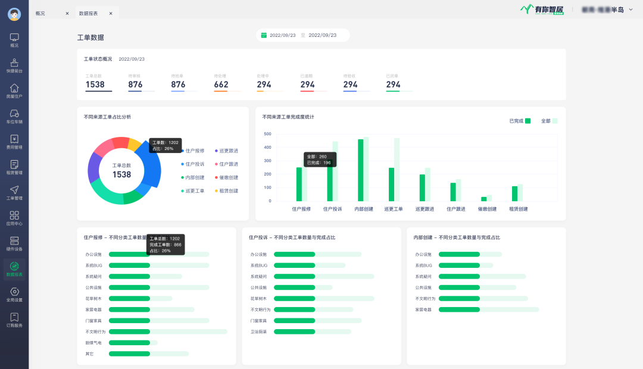Click 卫浴厨课 progress bar in 住户投诉 panel
The width and height of the screenshot is (643, 369).
(313, 332)
